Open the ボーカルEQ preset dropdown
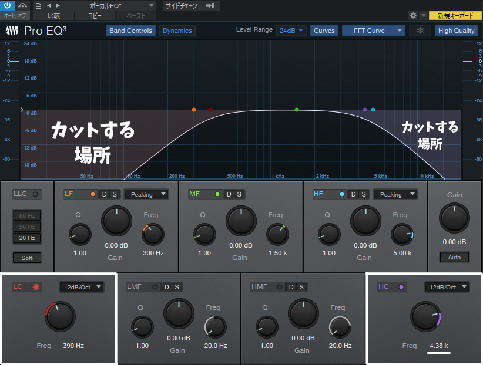The width and height of the screenshot is (483, 365). [x=109, y=5]
